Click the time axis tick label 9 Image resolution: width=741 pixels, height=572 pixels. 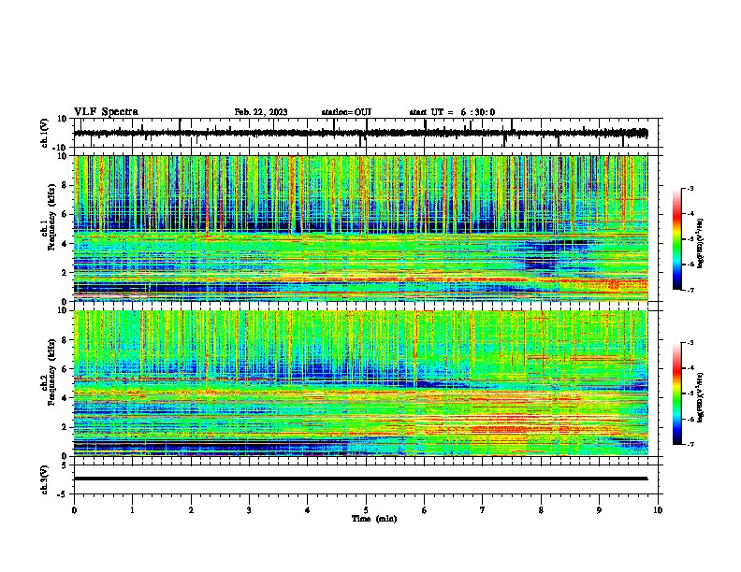[599, 510]
